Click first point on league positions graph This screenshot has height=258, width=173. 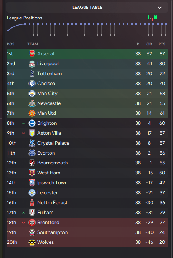coord(8,31)
